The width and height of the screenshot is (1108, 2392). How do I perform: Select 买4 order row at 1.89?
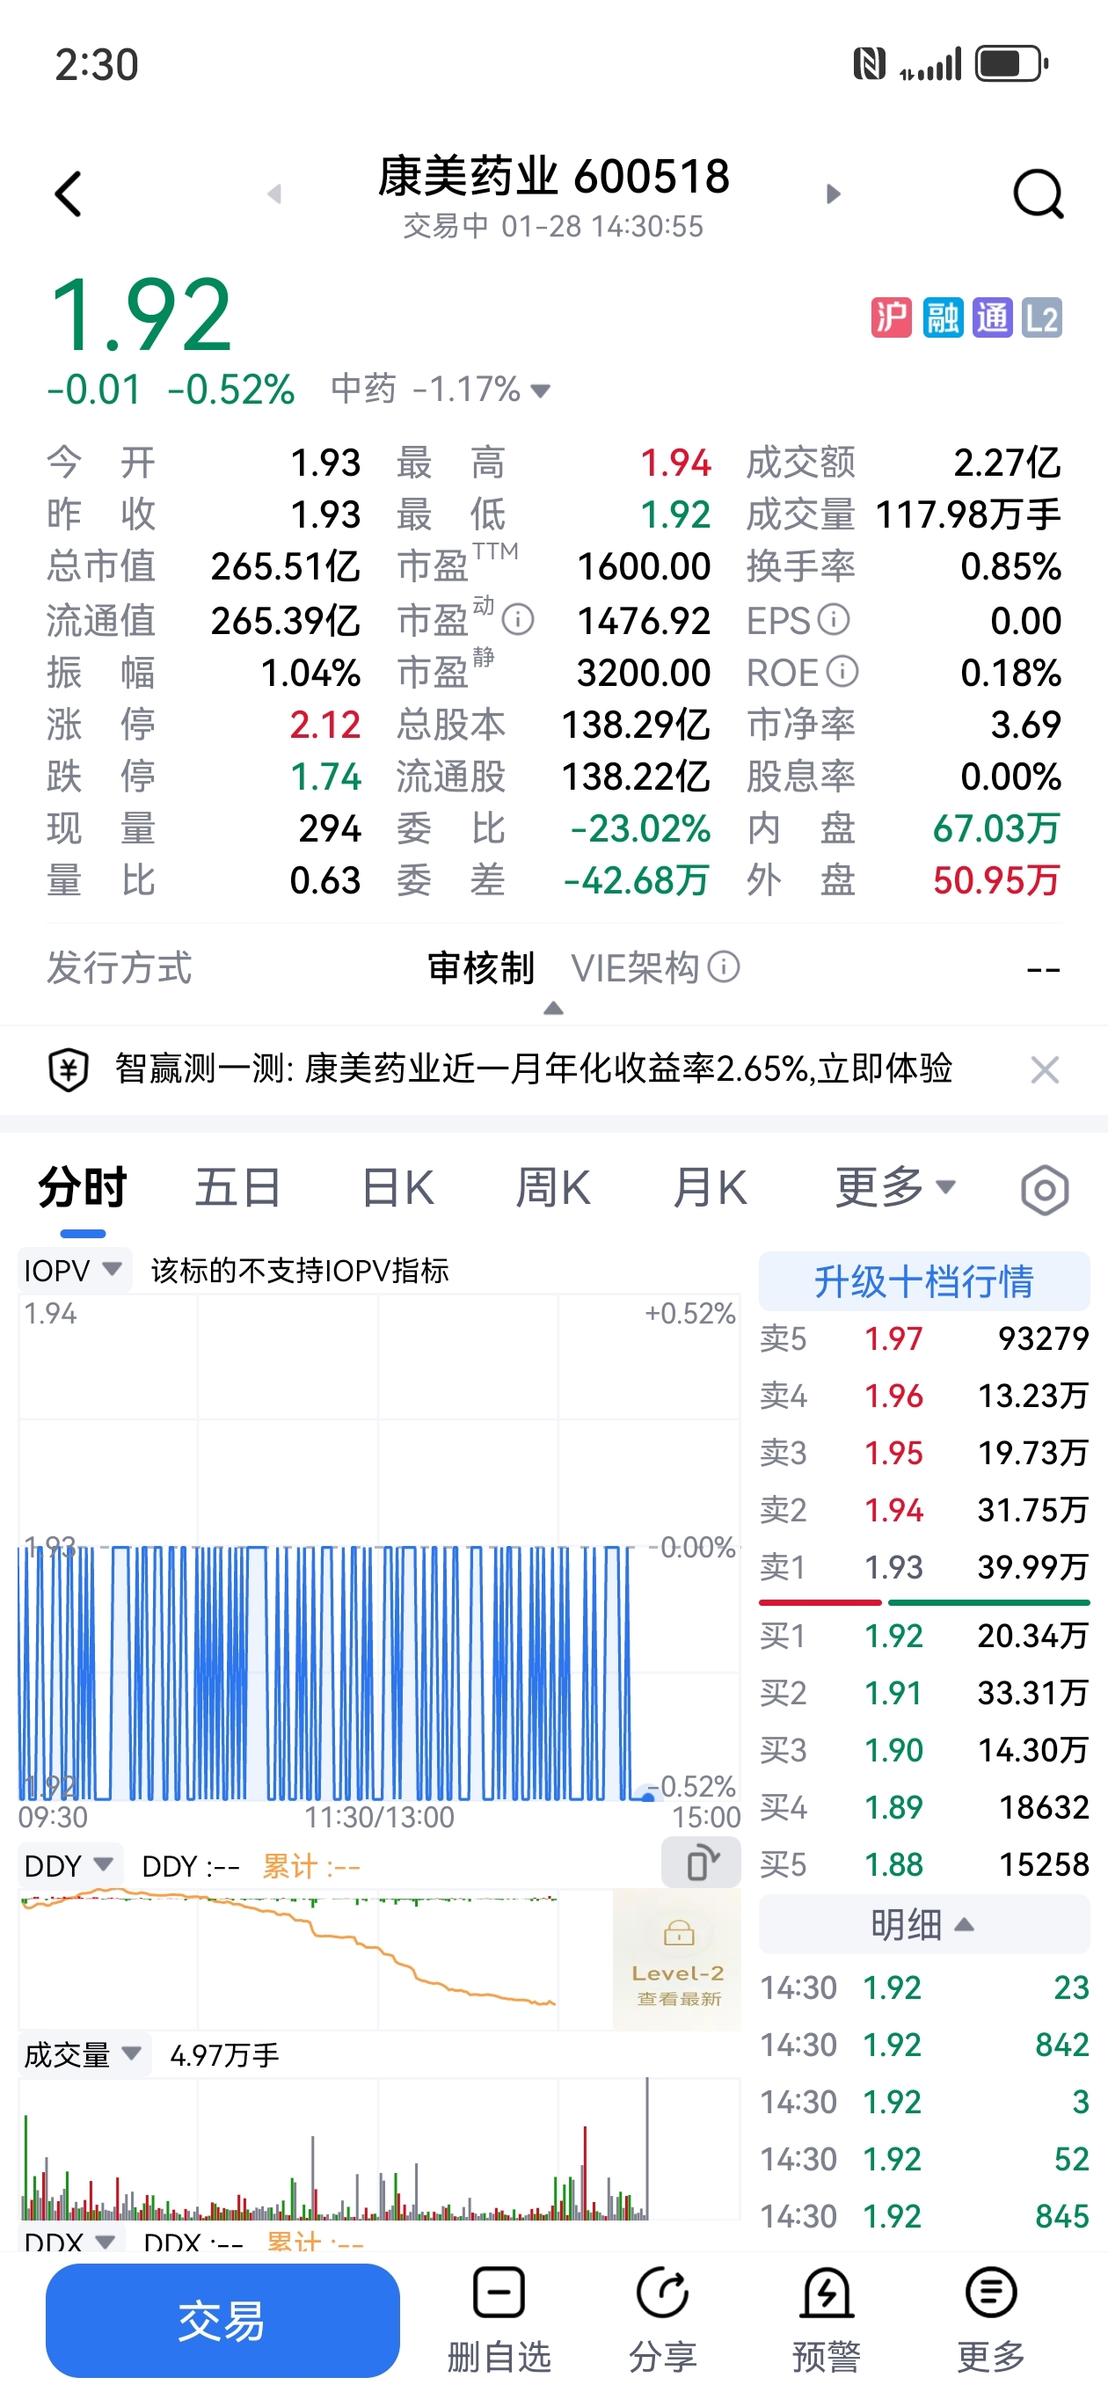(924, 1807)
